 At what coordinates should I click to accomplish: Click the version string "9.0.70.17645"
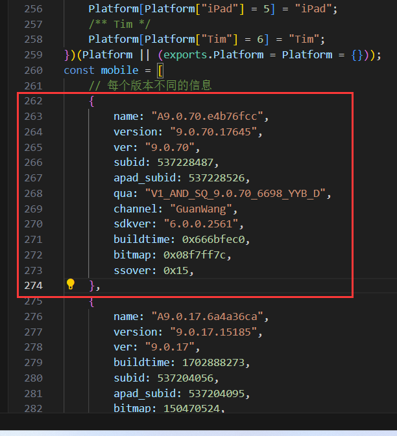[215, 132]
